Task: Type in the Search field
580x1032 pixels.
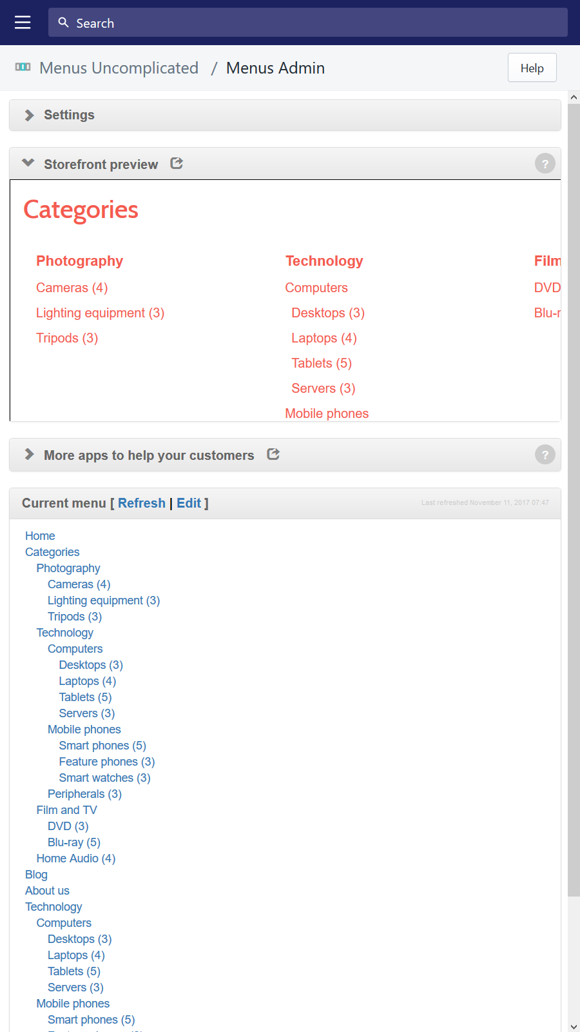Action: (x=316, y=23)
